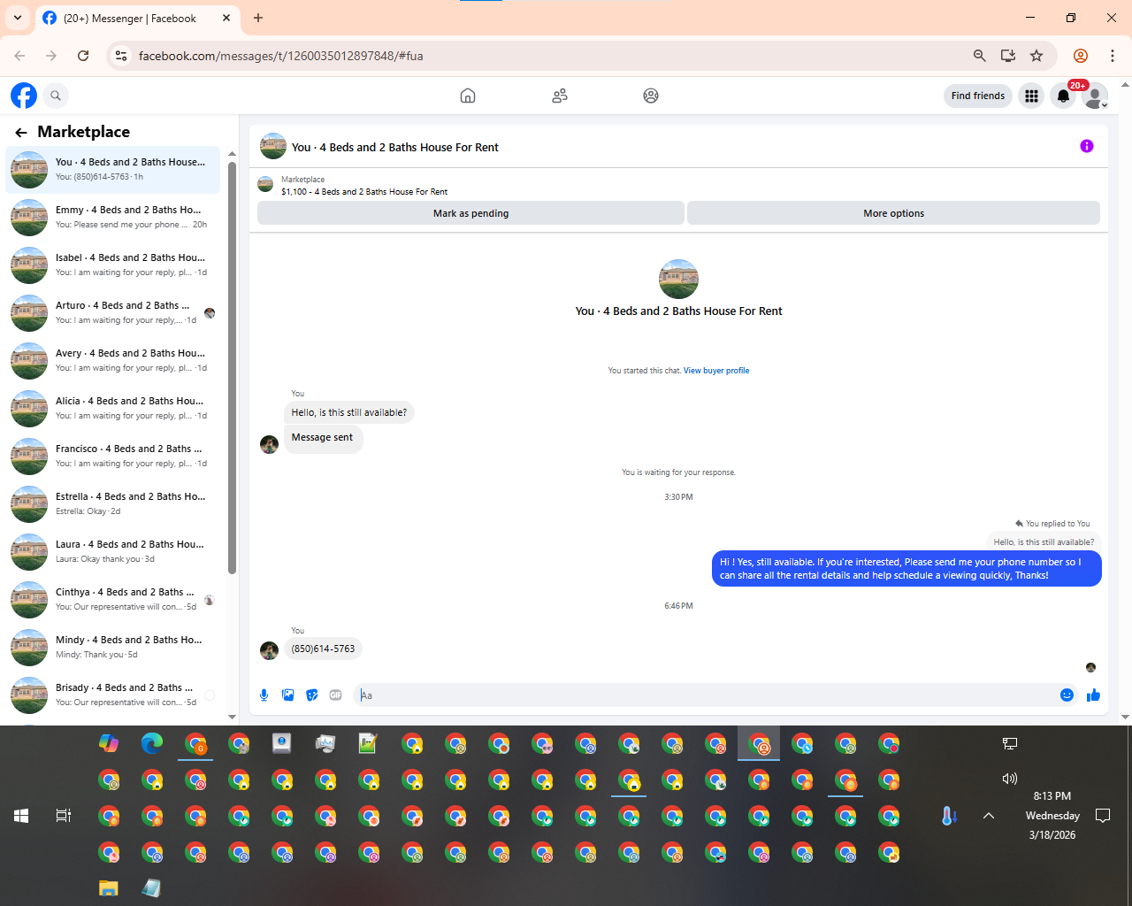
Task: Send a thumbs-up like
Action: 1093,695
